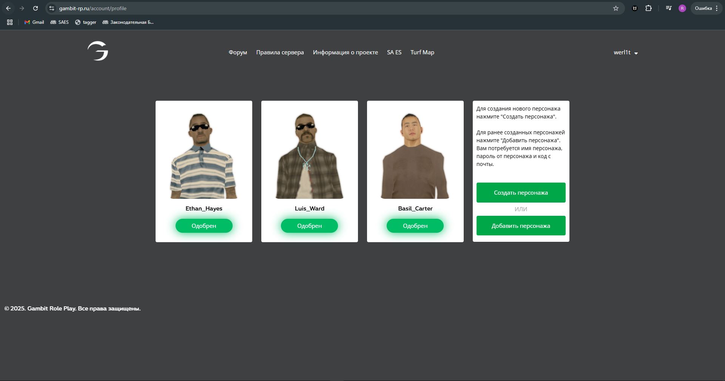Click the Создать персонажа button

coord(521,193)
